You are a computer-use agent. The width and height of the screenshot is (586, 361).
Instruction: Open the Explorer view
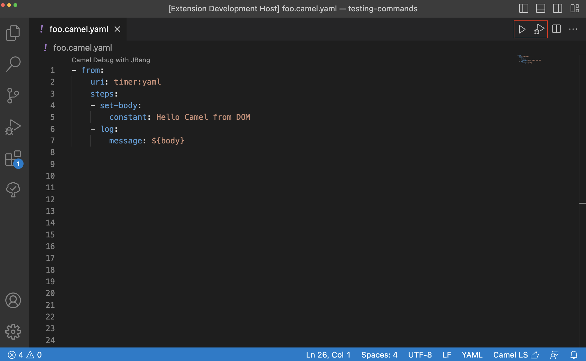click(13, 32)
